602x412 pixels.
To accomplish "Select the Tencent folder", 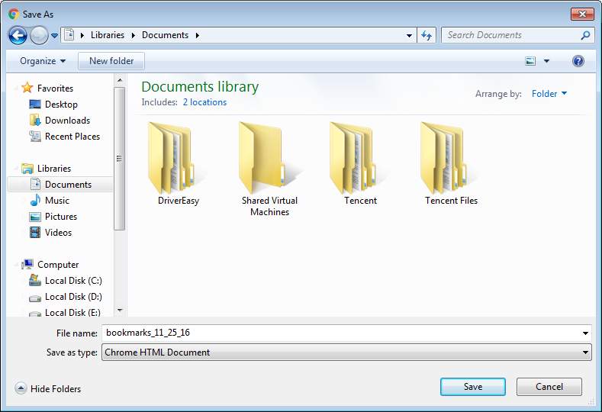I will [360, 163].
